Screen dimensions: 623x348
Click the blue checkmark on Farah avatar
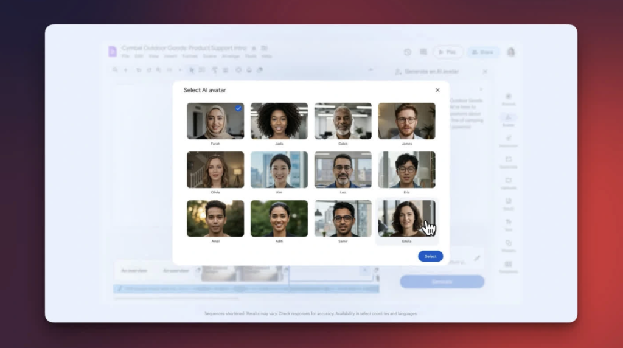click(238, 108)
